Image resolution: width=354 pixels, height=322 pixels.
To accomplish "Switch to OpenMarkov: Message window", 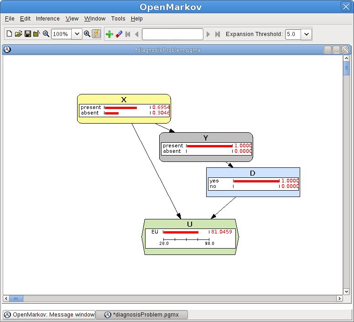I will [x=49, y=315].
